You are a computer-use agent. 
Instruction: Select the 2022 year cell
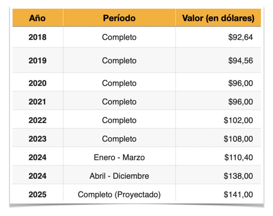37,120
